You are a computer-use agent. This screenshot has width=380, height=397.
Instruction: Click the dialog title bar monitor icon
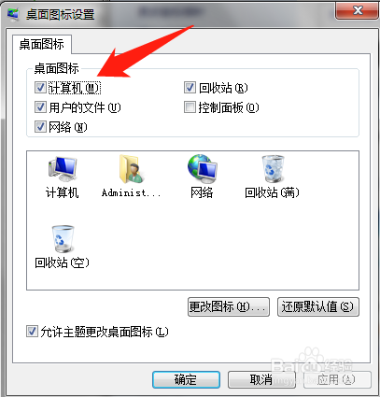coord(13,14)
